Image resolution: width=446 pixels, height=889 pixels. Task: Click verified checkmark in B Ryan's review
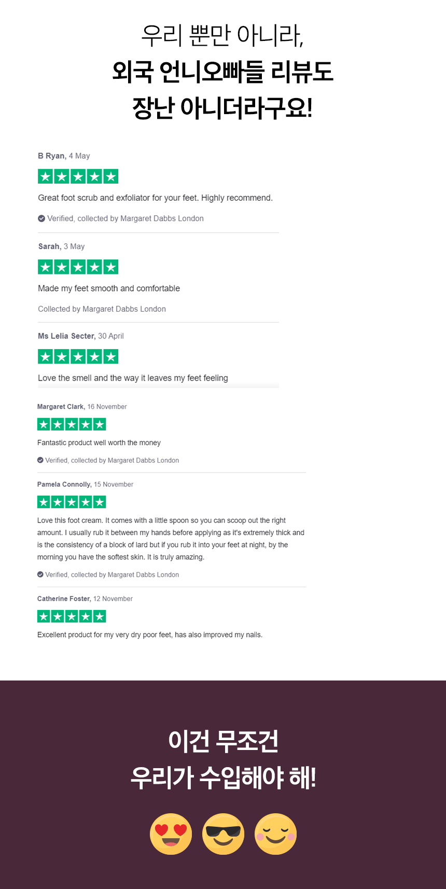pos(41,218)
